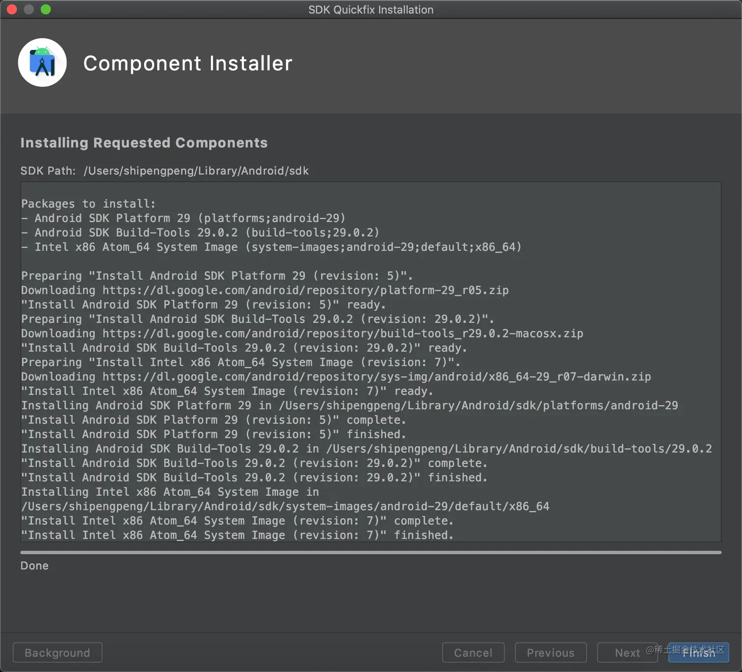Click the 'Installing Android SDK Build-Tools 29.0.2 in' line
Viewport: 742px width, 672px height.
coord(367,449)
